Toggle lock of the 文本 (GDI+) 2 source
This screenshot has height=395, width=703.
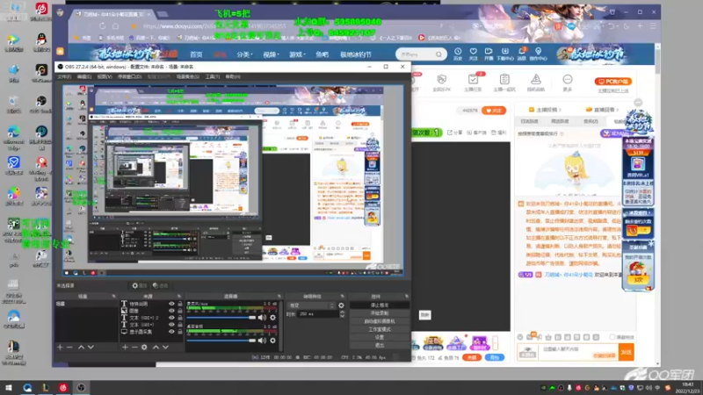tap(180, 318)
